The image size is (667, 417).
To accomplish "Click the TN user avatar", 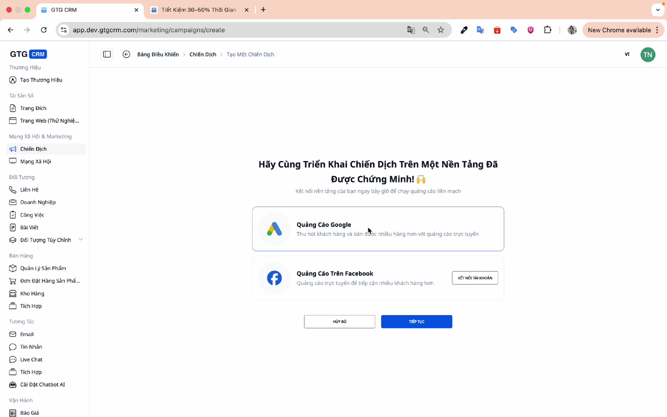I will [648, 54].
